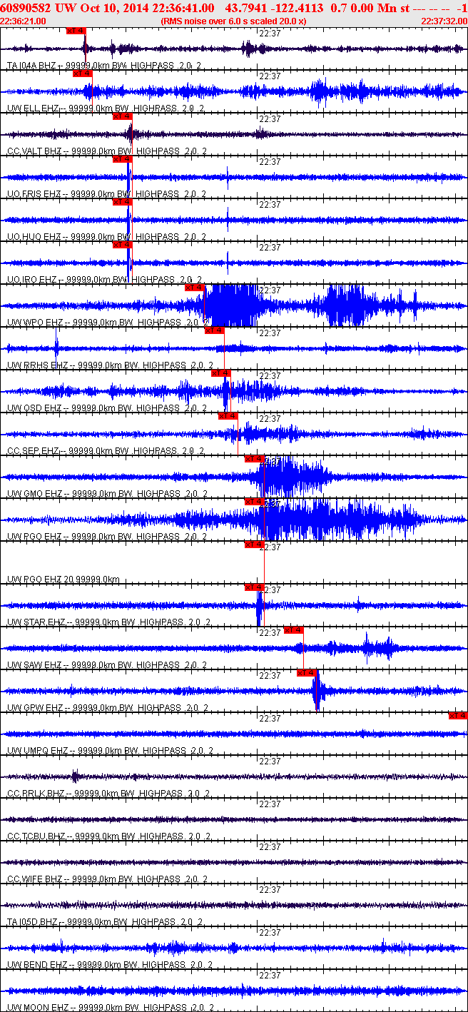Click the red pick marker on UW ELL trace

click(82, 74)
